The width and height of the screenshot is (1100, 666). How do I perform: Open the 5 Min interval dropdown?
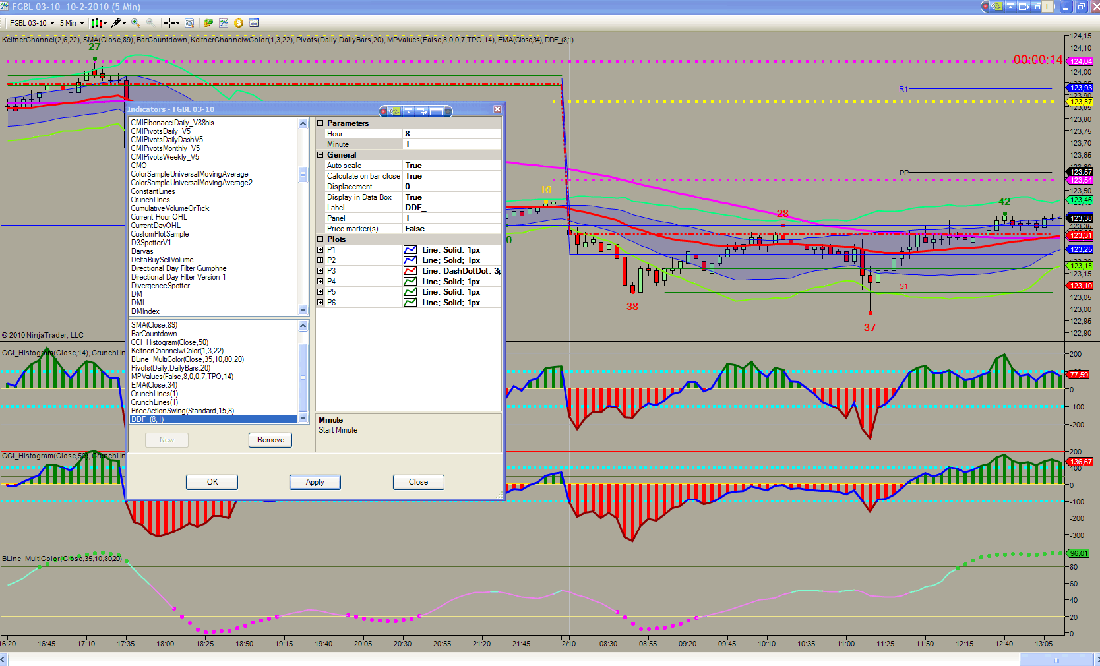pyautogui.click(x=72, y=23)
